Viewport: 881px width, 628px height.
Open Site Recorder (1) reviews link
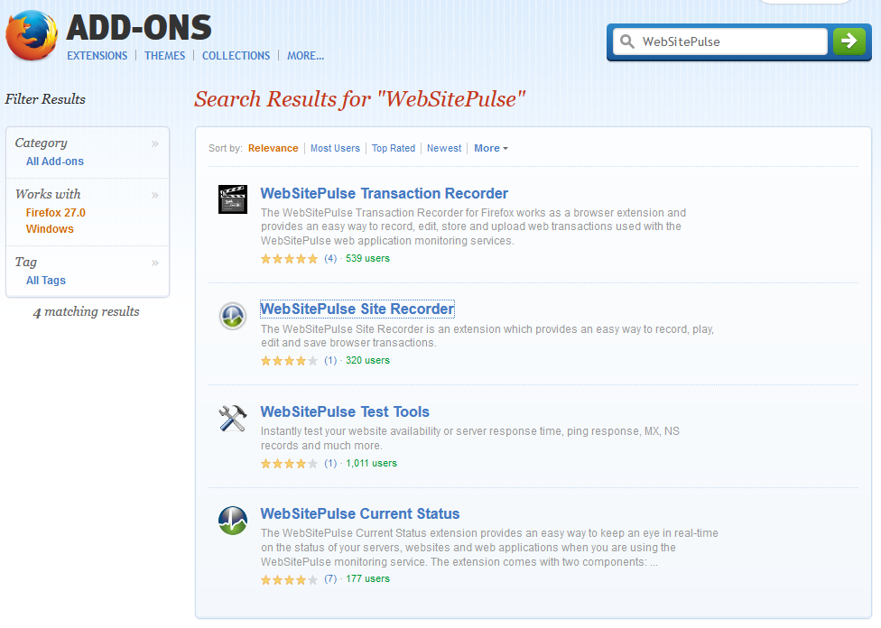(x=330, y=361)
